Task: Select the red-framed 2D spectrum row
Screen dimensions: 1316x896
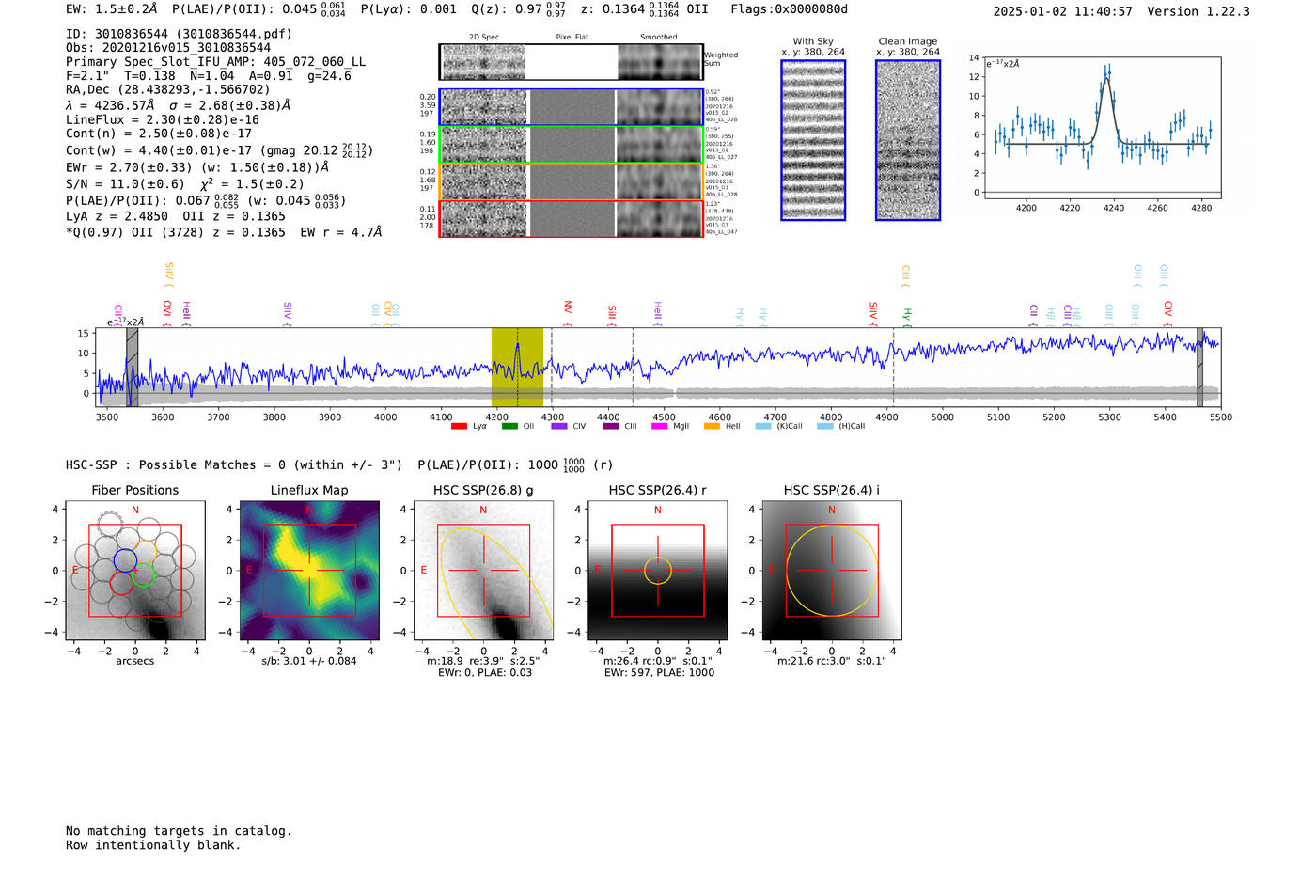Action: tap(571, 218)
